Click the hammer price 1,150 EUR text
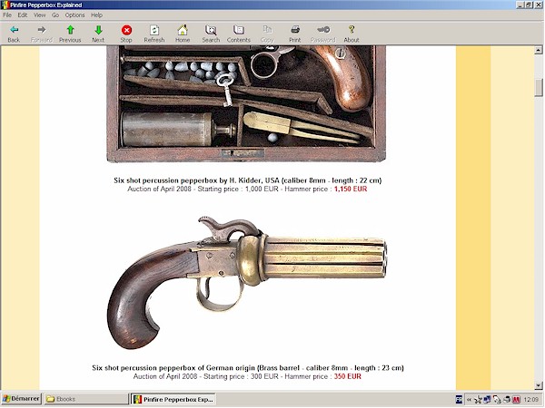This screenshot has width=545, height=408. pyautogui.click(x=351, y=189)
